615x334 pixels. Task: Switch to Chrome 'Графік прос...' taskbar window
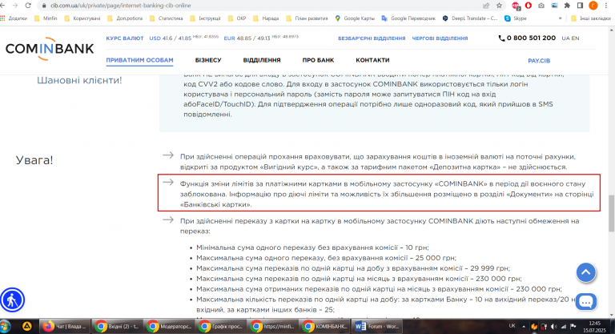(x=220, y=326)
